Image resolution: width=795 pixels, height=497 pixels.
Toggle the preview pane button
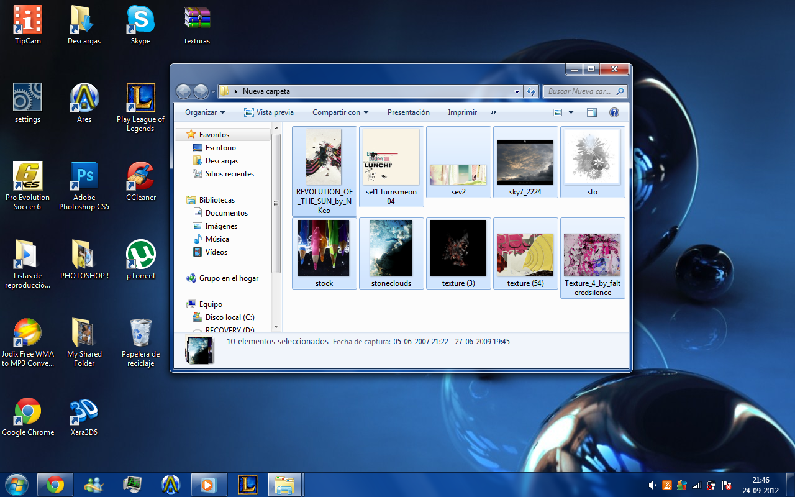point(591,112)
